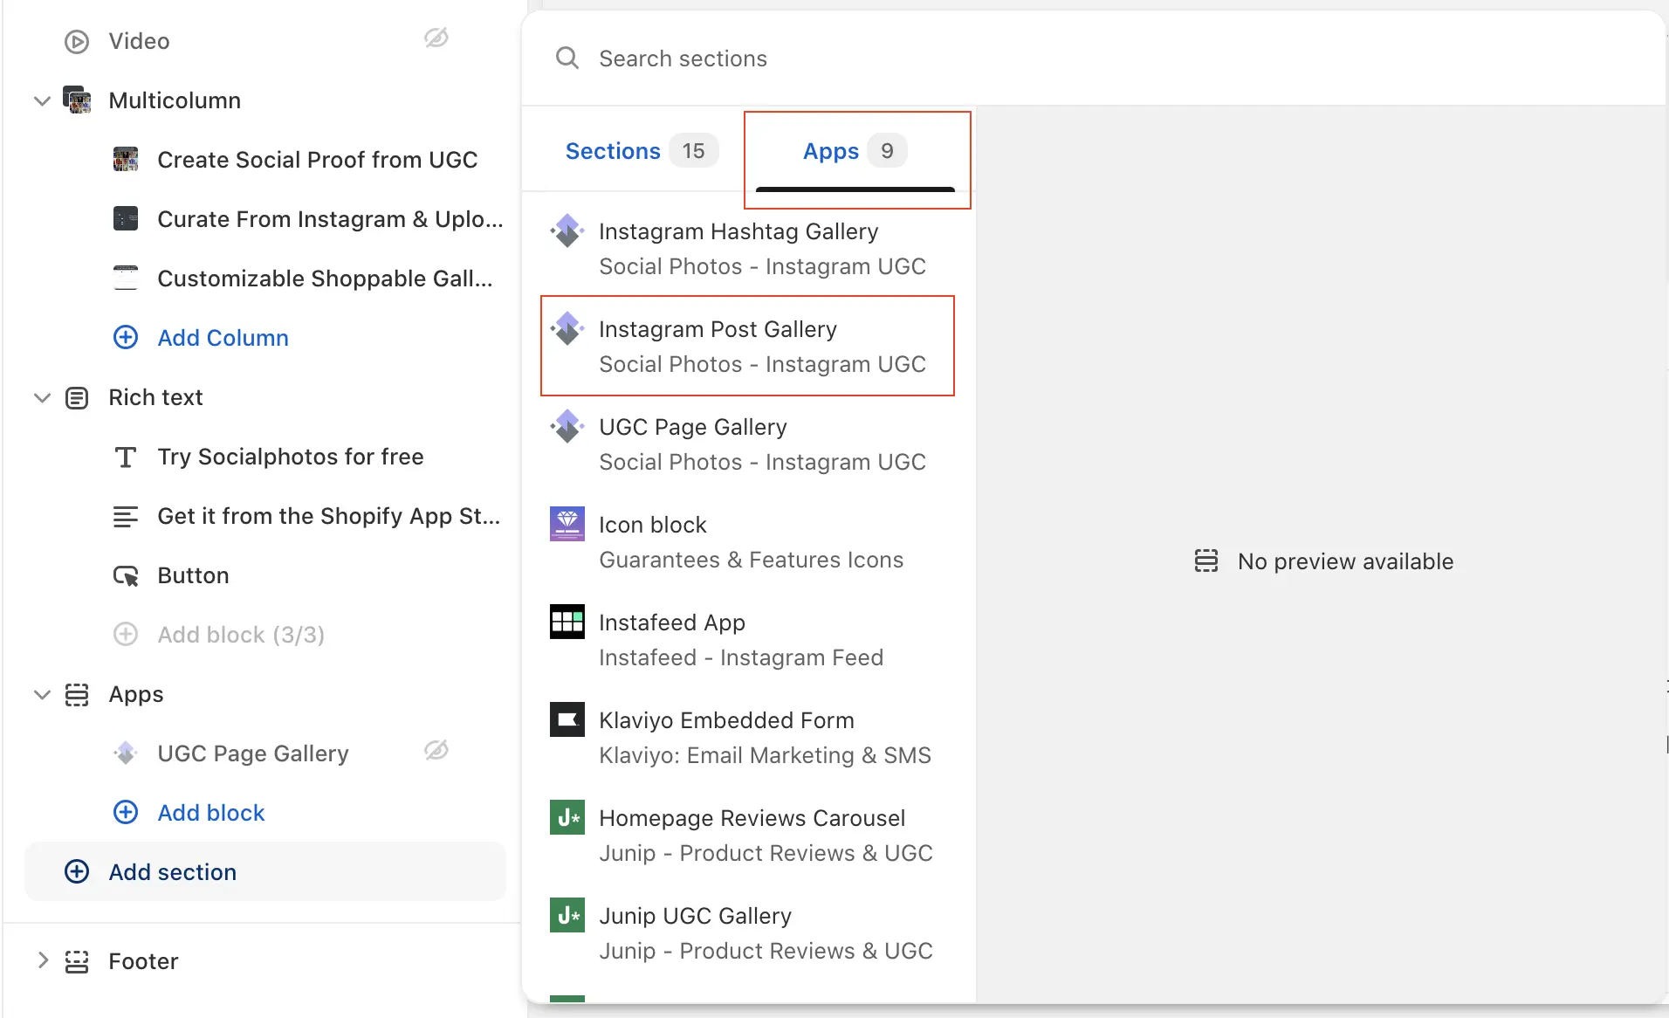Click icon beside Customizable Shoppable Gall...
Image resolution: width=1669 pixels, height=1018 pixels.
126,278
